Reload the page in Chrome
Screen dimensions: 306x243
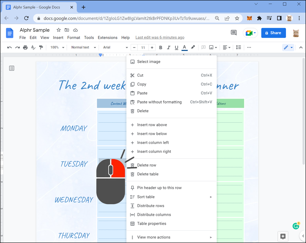pyautogui.click(x=27, y=18)
